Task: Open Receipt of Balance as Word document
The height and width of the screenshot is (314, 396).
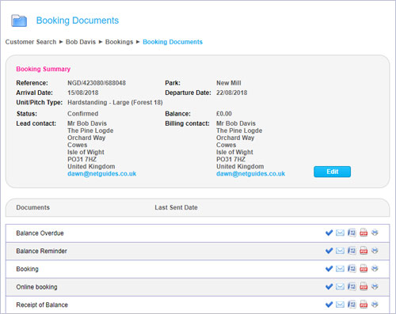Action: pyautogui.click(x=352, y=305)
